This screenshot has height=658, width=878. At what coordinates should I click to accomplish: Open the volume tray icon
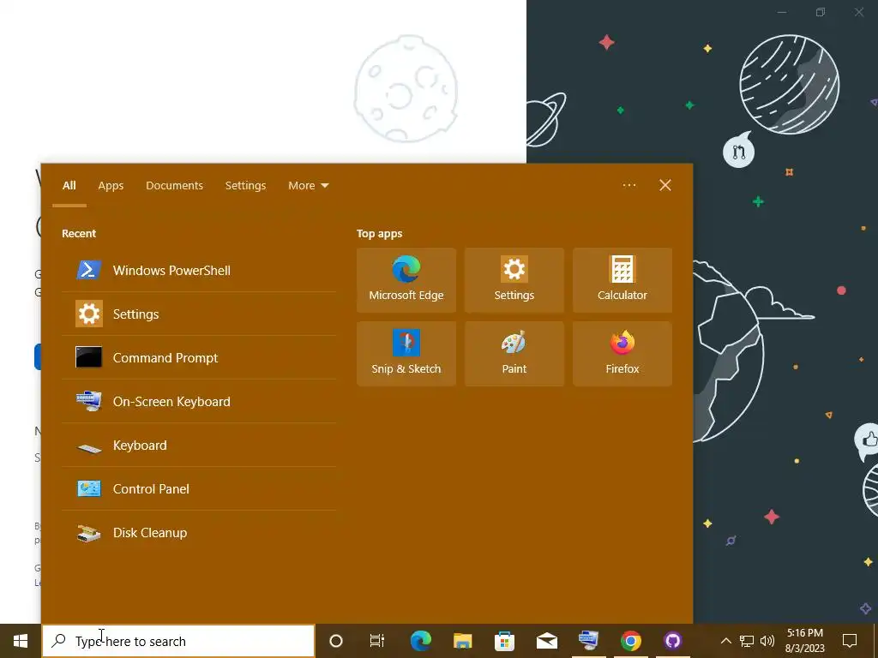767,641
